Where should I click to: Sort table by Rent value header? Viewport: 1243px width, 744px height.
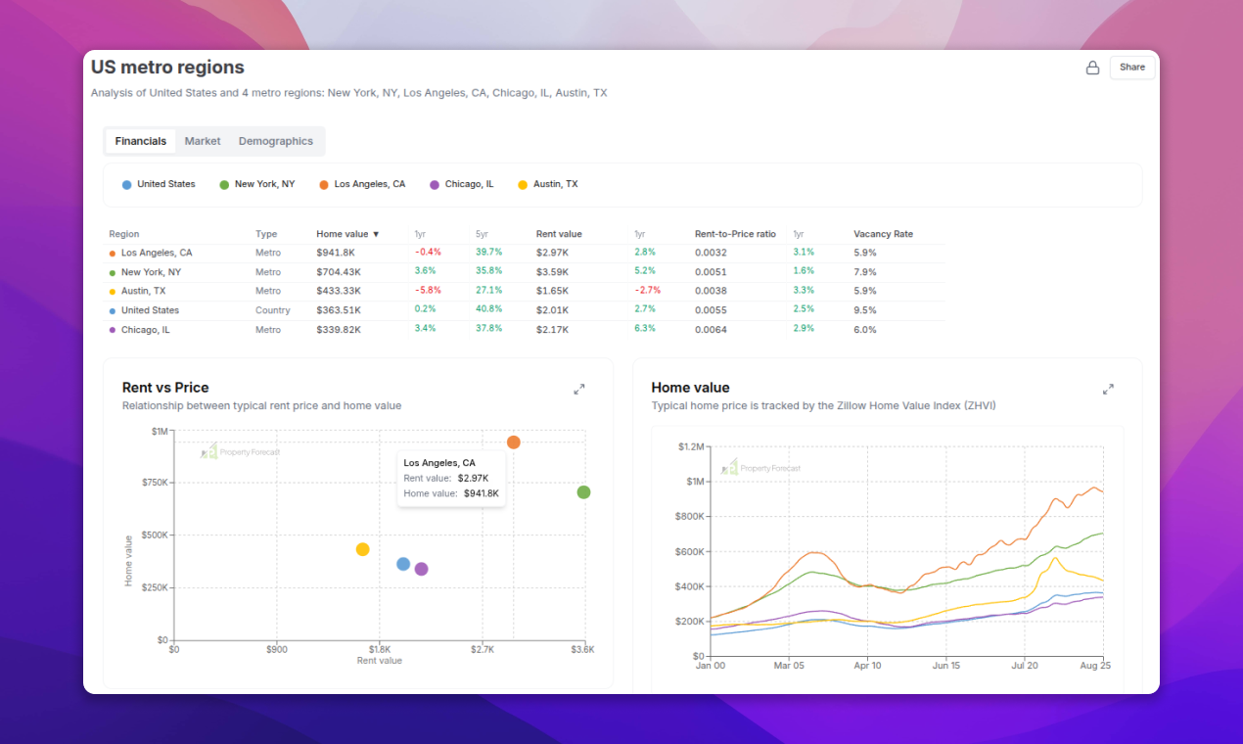[x=559, y=234]
